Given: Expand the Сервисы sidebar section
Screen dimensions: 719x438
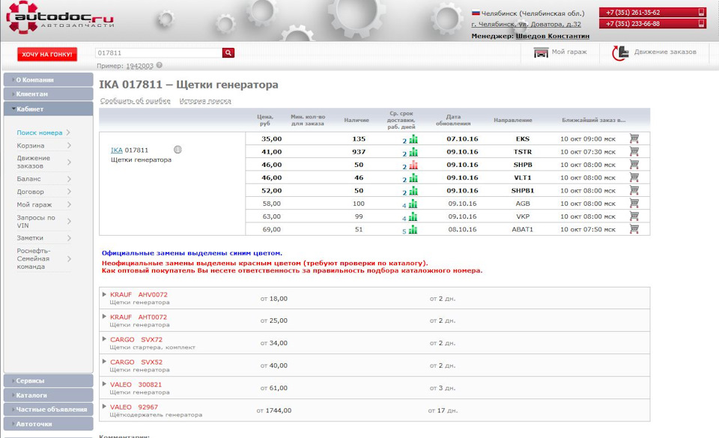Looking at the screenshot, I should (x=48, y=381).
